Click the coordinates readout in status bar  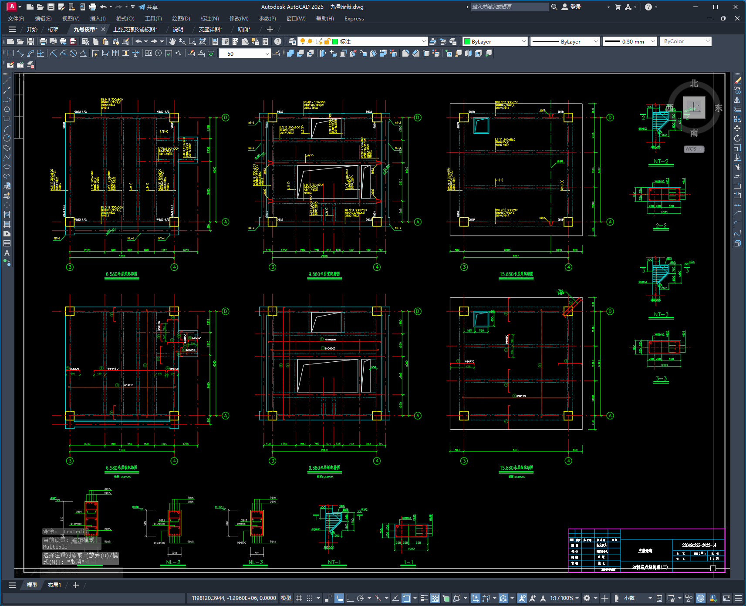tap(234, 598)
